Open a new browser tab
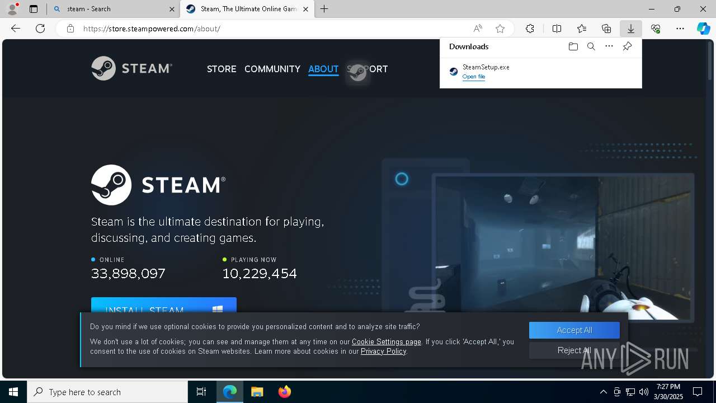 [324, 9]
